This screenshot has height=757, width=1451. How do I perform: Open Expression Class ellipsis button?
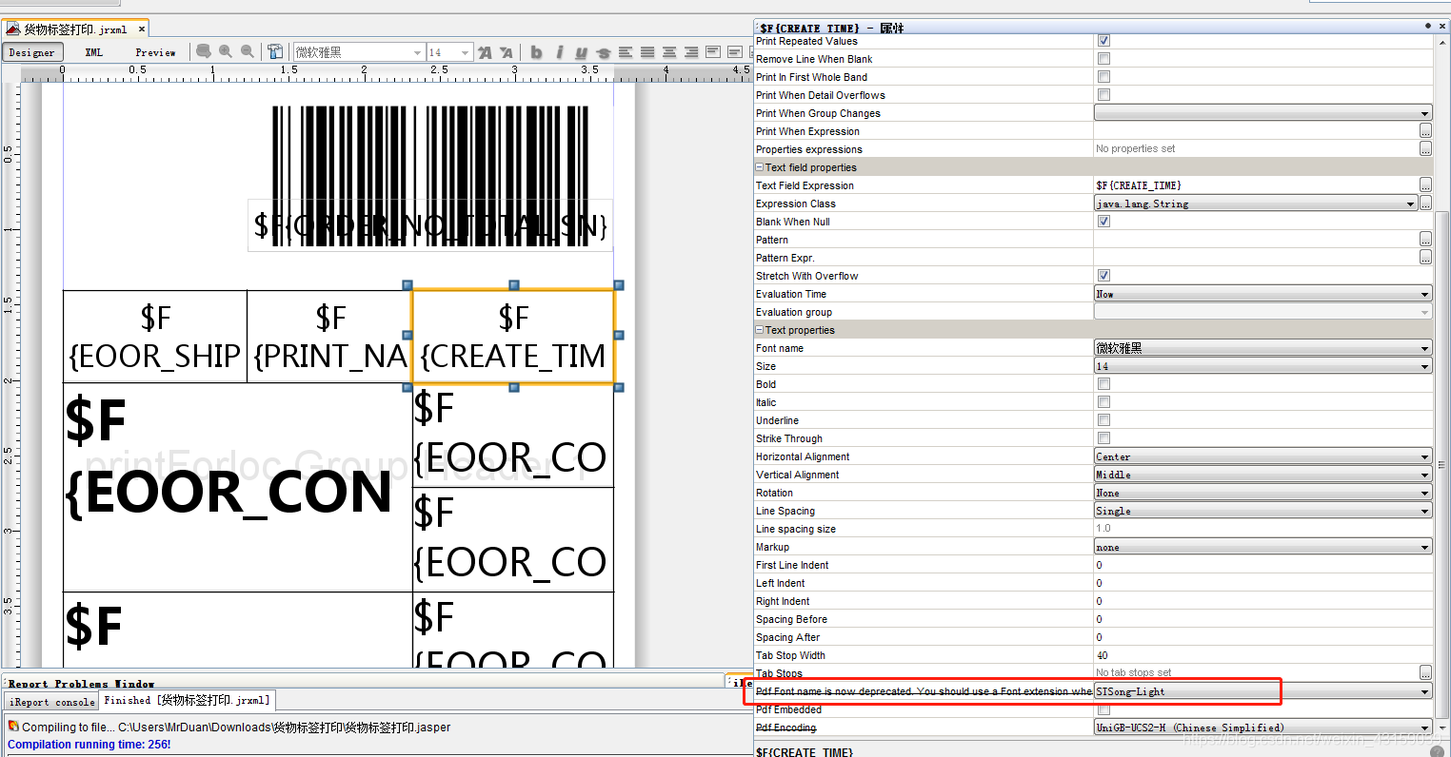click(x=1425, y=204)
